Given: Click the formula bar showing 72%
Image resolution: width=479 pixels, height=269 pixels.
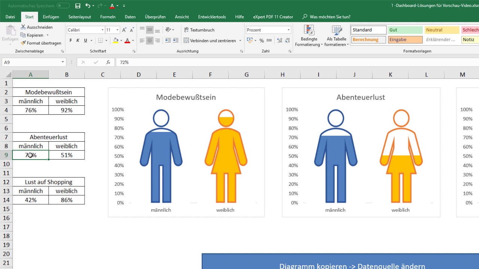Looking at the screenshot, I should click(x=298, y=62).
